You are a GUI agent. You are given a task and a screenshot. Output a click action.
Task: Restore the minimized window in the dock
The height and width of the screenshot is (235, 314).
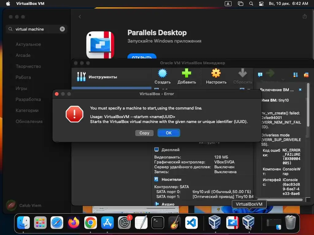(x=274, y=224)
